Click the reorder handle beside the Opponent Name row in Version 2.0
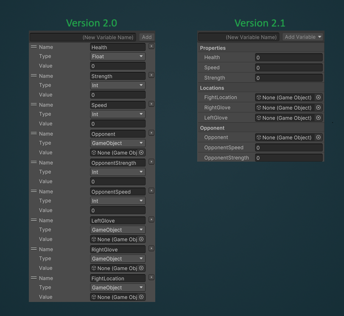 click(34, 133)
